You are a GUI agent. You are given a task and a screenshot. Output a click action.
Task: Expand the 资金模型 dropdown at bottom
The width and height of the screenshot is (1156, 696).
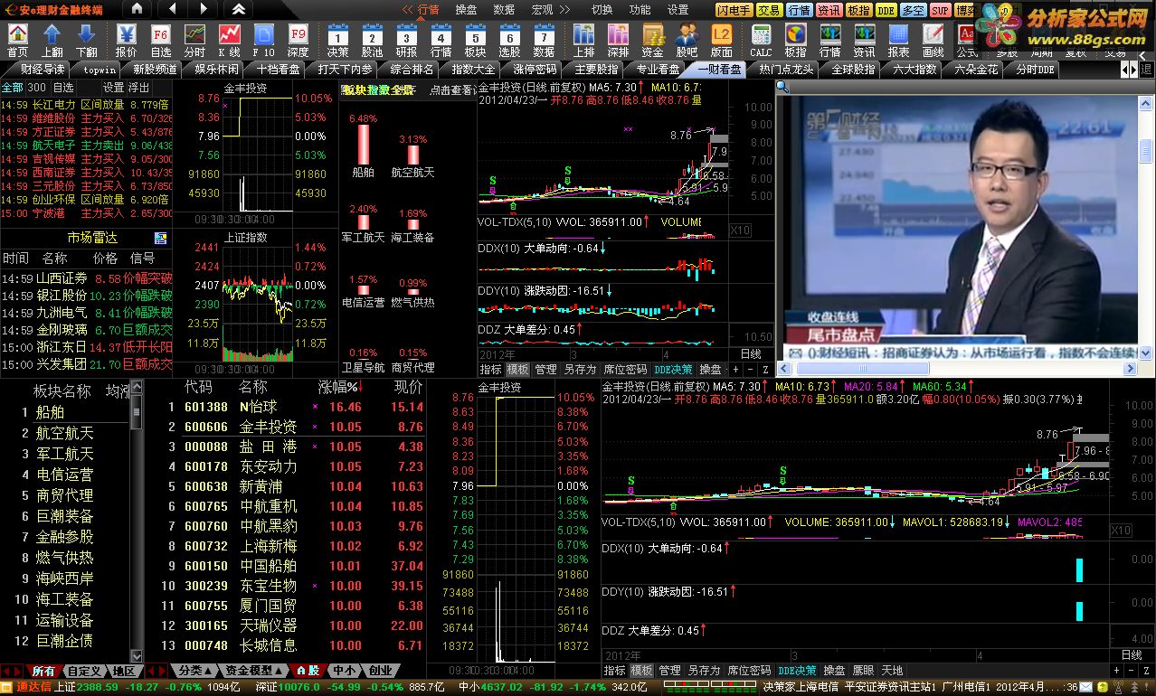[253, 671]
